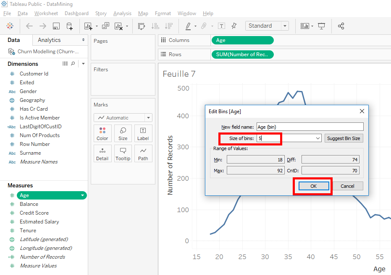Click the Sort Descending toolbar icon

tap(169, 26)
